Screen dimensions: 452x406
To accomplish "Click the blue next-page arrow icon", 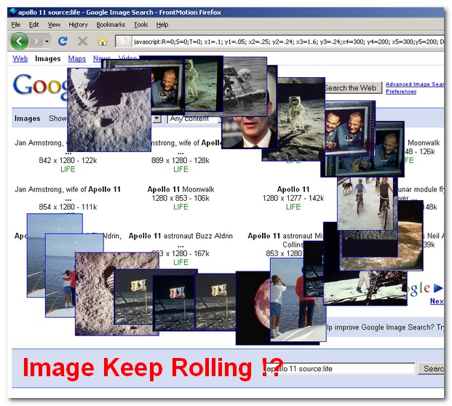I will click(x=438, y=287).
